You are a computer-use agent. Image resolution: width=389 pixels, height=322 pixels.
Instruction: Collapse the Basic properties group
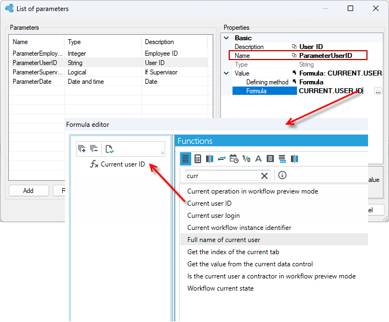226,38
